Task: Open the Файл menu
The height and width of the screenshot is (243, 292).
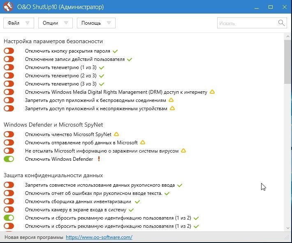Action: point(19,23)
